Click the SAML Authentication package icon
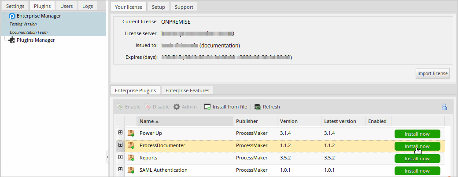This screenshot has height=177, width=458. pos(131,170)
